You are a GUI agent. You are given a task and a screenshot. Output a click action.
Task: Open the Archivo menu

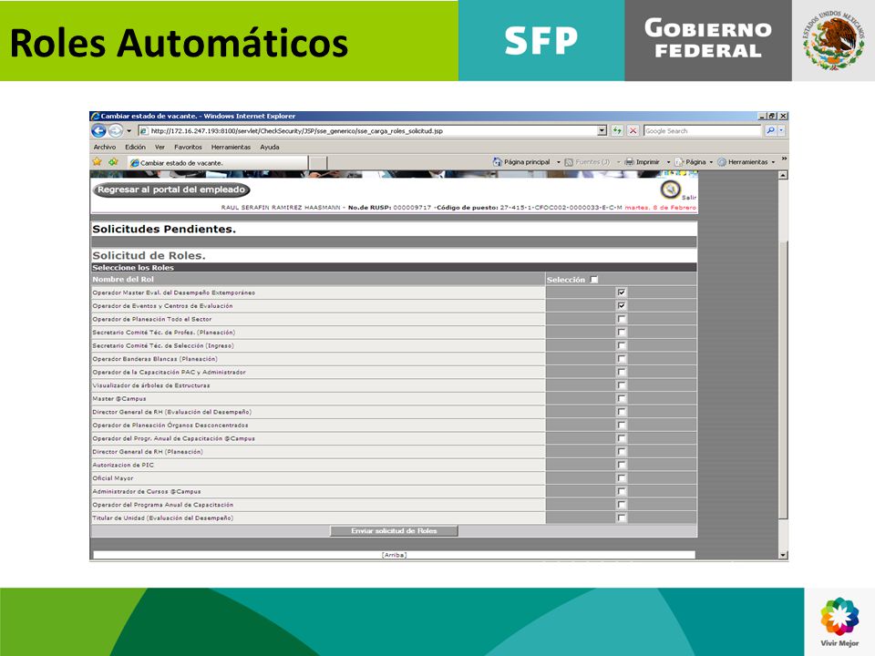click(105, 148)
